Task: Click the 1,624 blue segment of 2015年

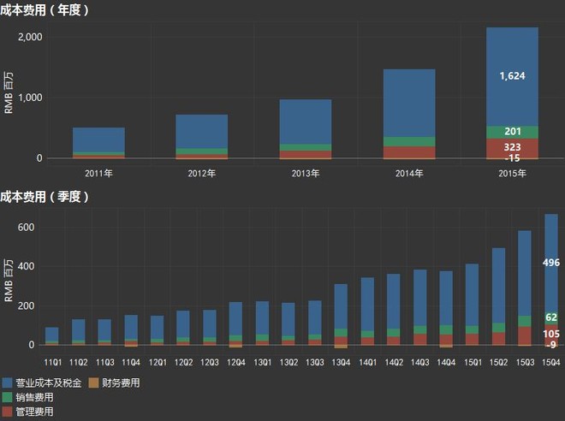Action: click(513, 76)
